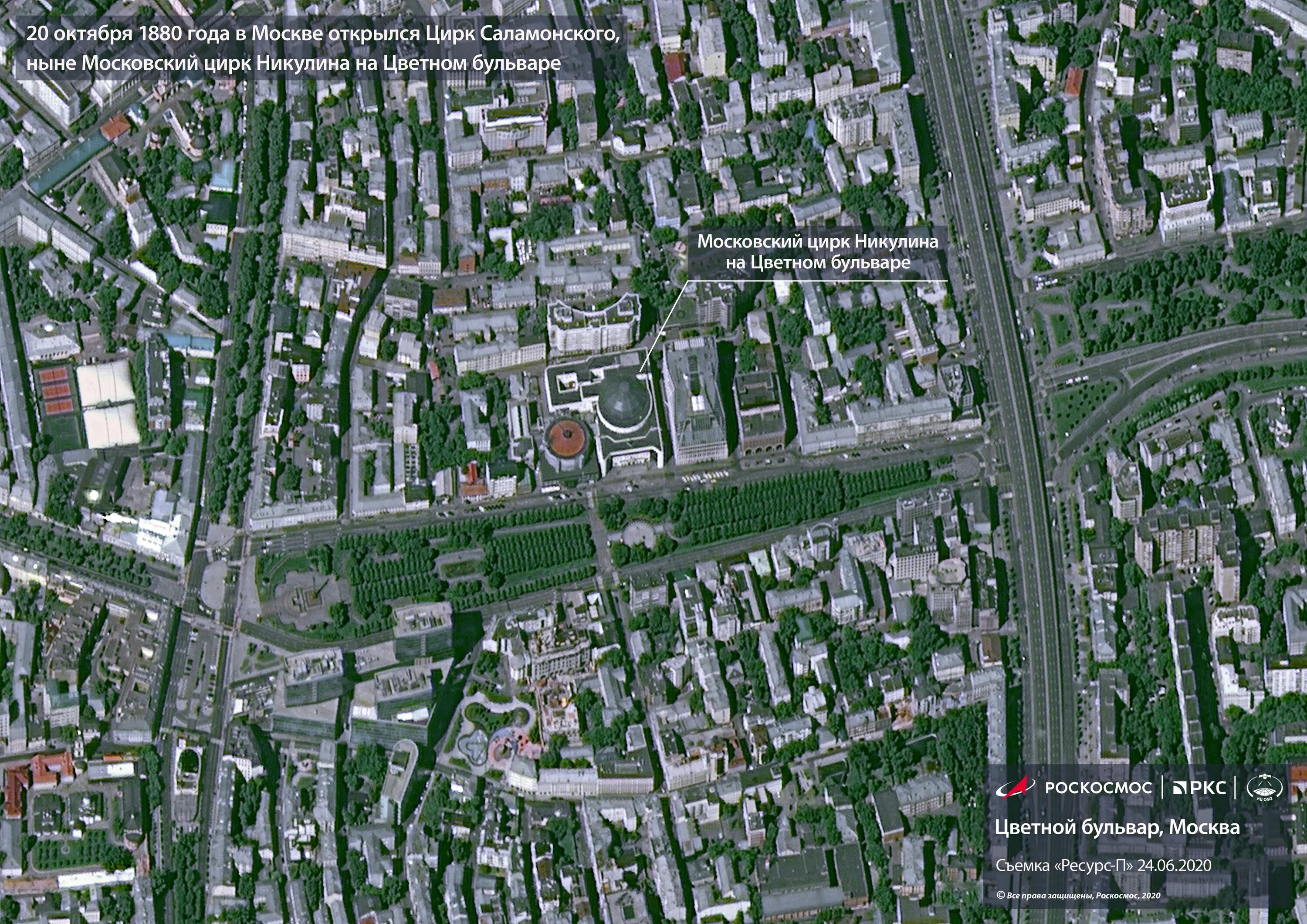Click the РОСКОСМОС wordmark text
Image resolution: width=1307 pixels, height=924 pixels.
[1098, 788]
